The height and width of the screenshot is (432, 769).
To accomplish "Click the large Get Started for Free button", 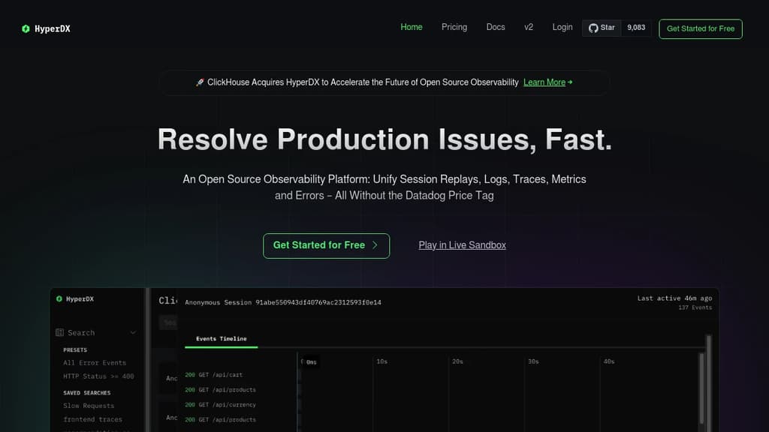I will (326, 246).
